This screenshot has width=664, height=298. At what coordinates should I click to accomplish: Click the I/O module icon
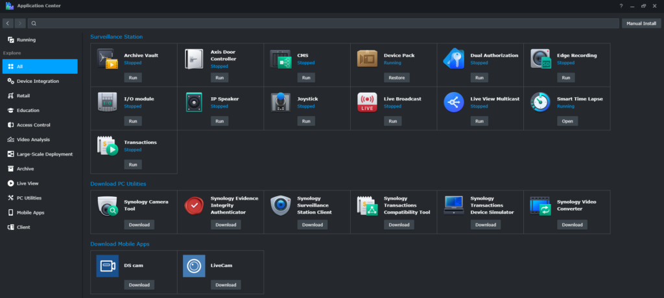(108, 102)
